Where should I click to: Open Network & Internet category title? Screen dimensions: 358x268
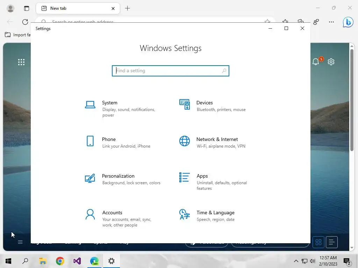[217, 140]
